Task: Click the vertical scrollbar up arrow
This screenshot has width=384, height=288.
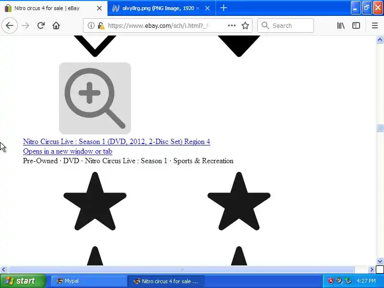Action: pyautogui.click(x=380, y=40)
